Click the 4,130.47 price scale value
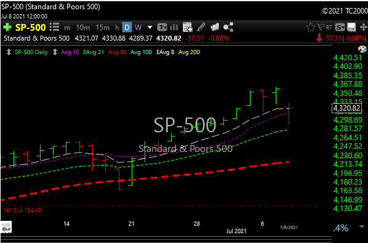The height and width of the screenshot is (243, 368). pos(348,209)
